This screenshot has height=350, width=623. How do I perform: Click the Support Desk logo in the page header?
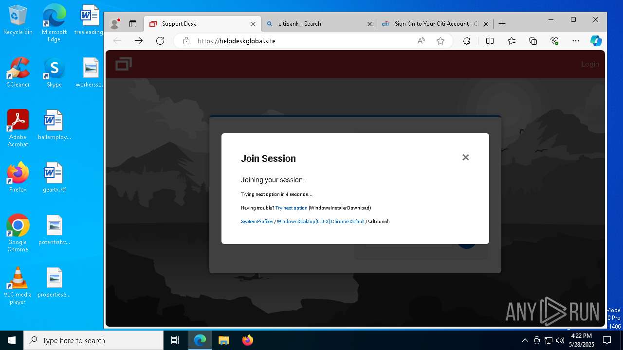click(124, 64)
